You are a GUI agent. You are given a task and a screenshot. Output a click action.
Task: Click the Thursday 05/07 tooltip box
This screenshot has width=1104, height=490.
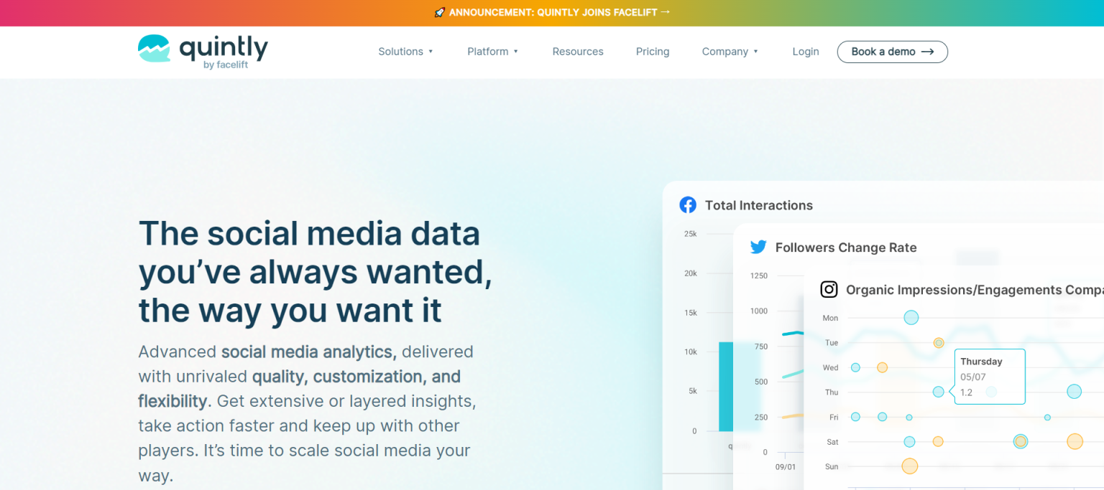(x=989, y=377)
